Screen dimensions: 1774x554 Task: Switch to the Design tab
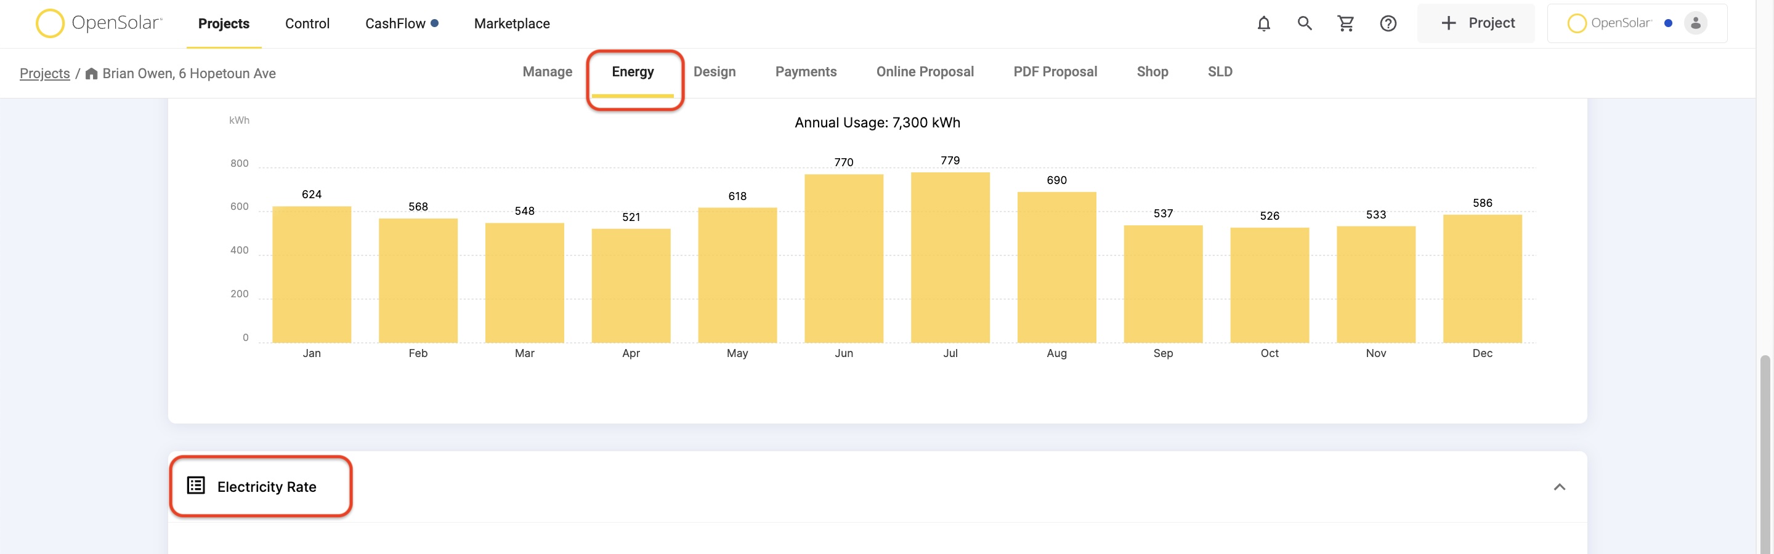point(714,71)
